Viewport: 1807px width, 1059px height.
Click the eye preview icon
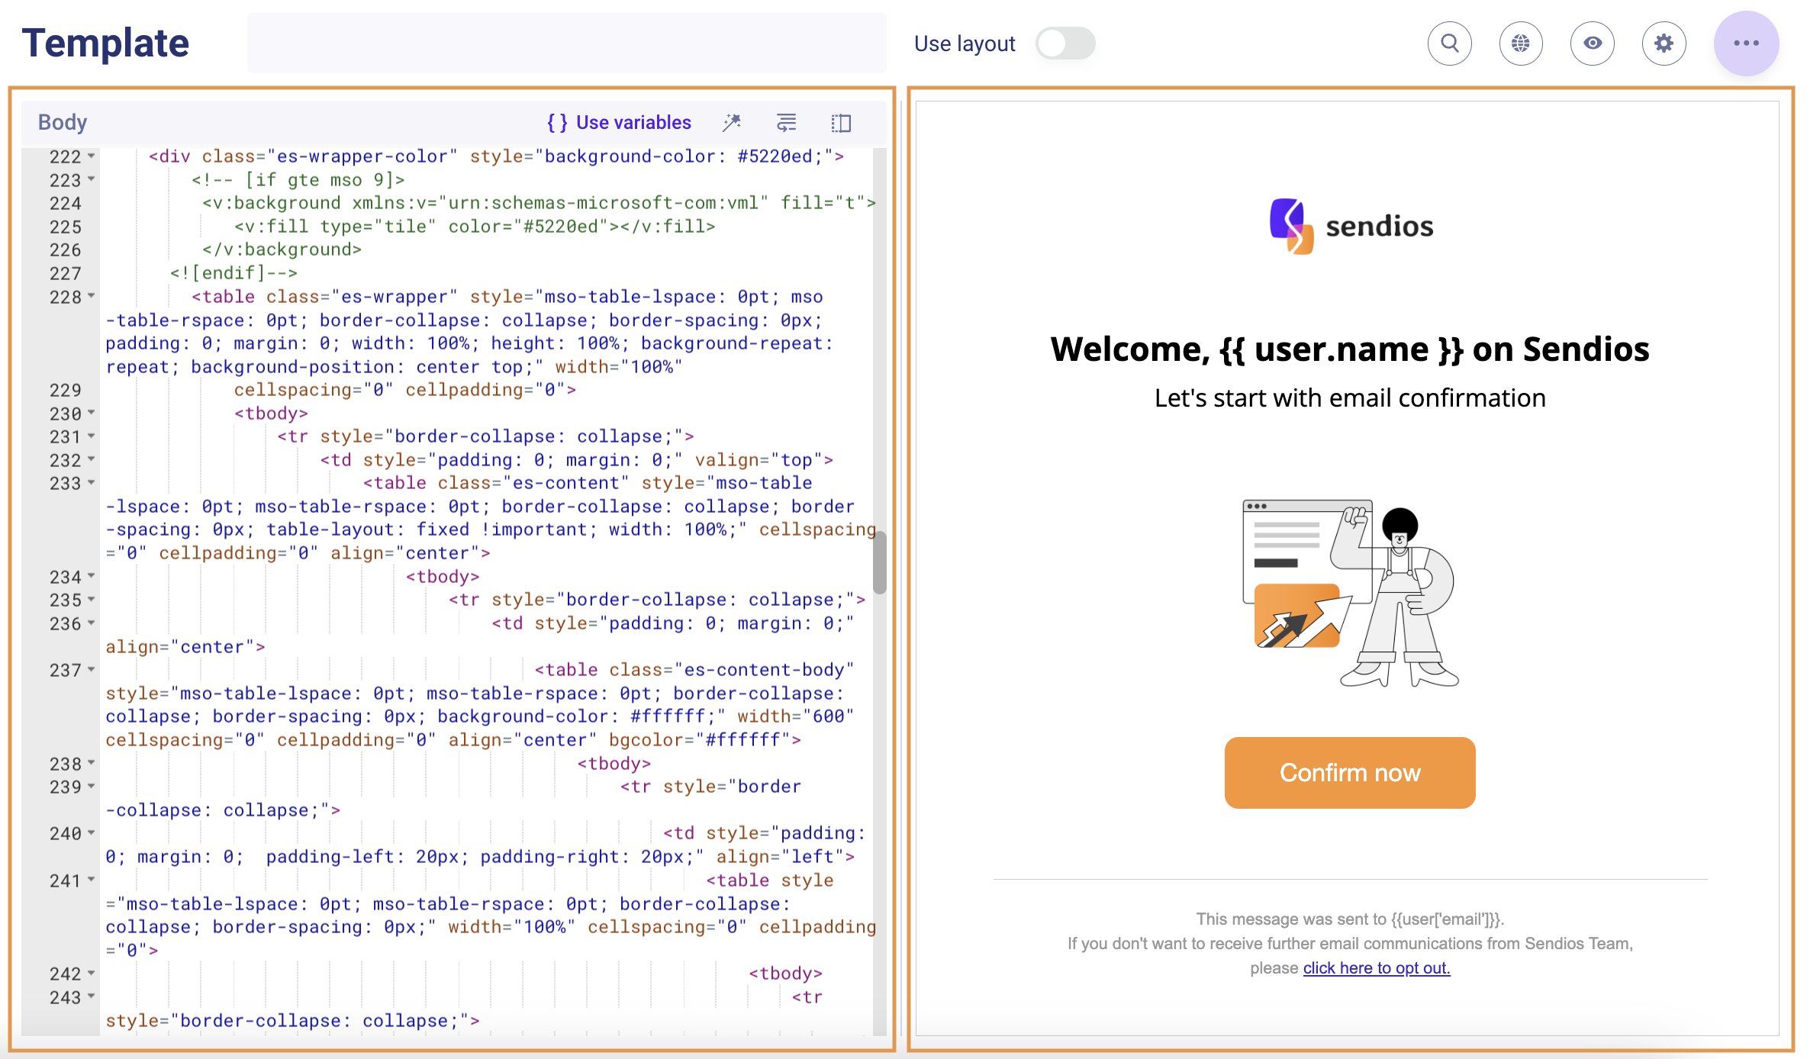(1592, 43)
